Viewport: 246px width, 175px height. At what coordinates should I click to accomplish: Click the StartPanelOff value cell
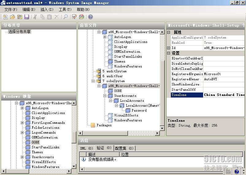tap(224, 89)
